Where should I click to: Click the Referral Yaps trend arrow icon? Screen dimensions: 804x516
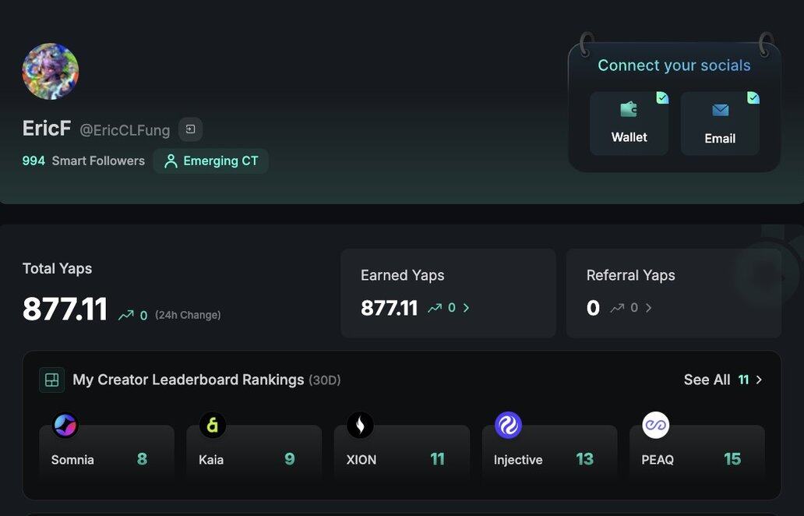[x=617, y=308]
